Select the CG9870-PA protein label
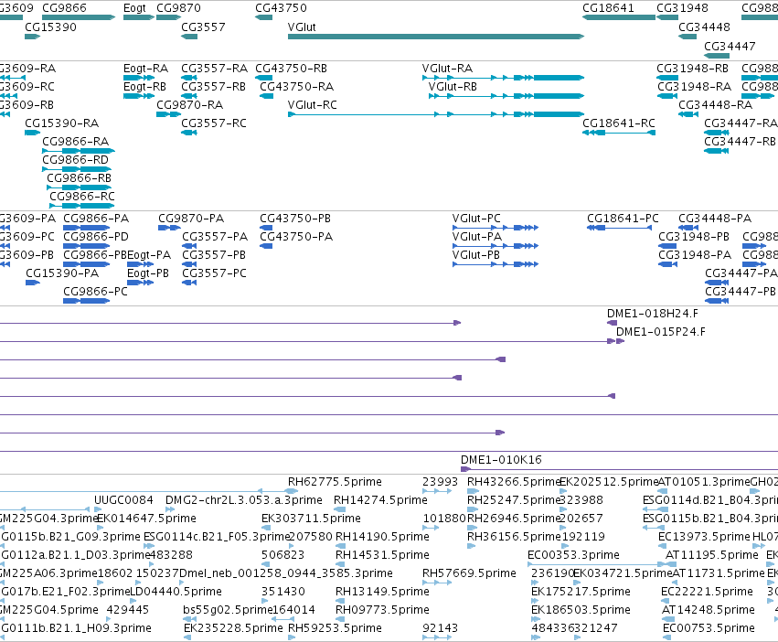The image size is (778, 642). 191,219
